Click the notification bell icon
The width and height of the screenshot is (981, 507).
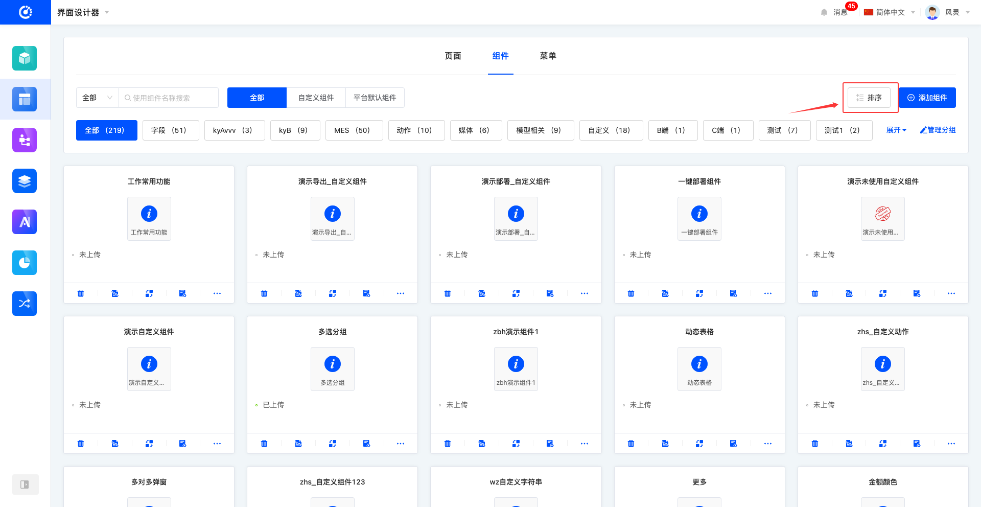[824, 12]
